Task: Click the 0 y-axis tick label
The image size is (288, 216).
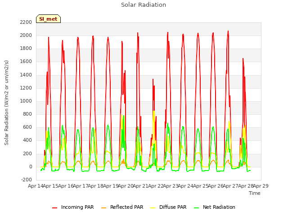Action: tap(31, 166)
